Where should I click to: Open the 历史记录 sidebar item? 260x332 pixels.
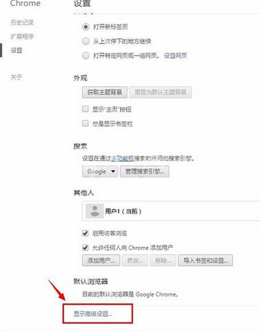pos(22,22)
